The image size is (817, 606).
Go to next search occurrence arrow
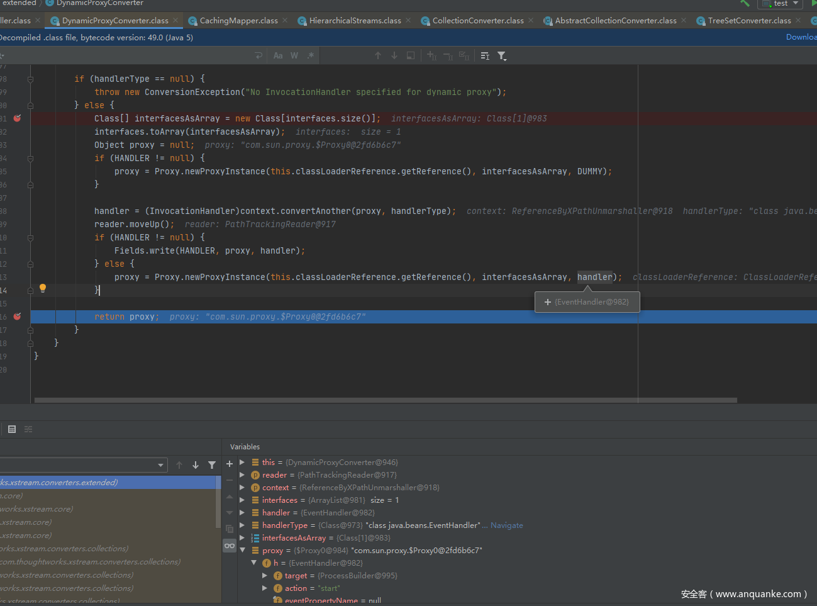point(394,56)
